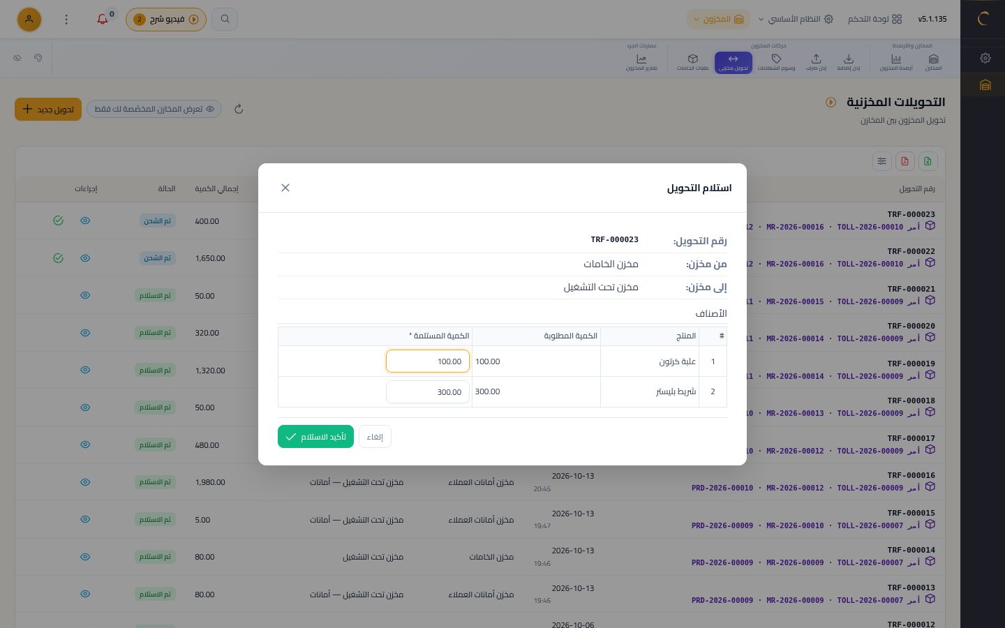Screen dimensions: 1005x628
Task: Click the sidebar warehouse icon
Action: [x=985, y=85]
